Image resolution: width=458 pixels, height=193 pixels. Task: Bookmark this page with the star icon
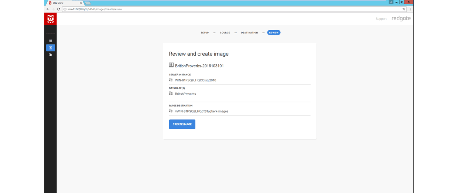(x=404, y=9)
